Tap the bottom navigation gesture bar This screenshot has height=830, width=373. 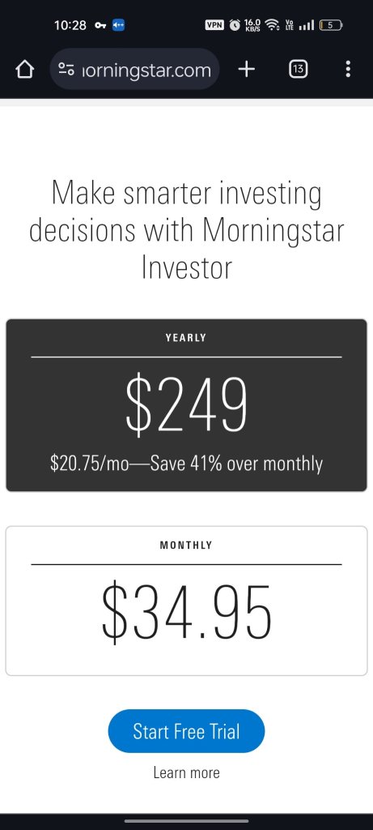[186, 821]
